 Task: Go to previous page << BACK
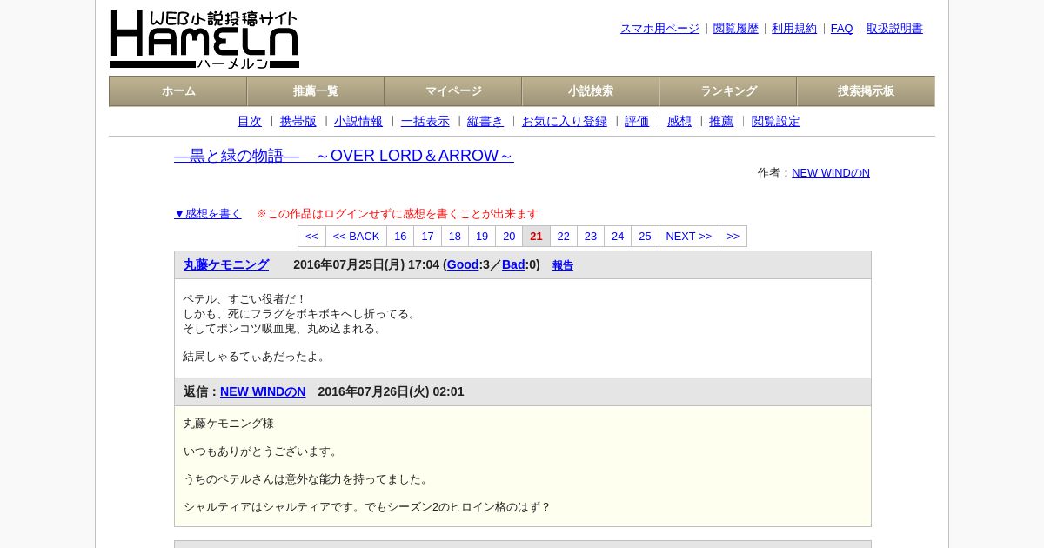[357, 237]
